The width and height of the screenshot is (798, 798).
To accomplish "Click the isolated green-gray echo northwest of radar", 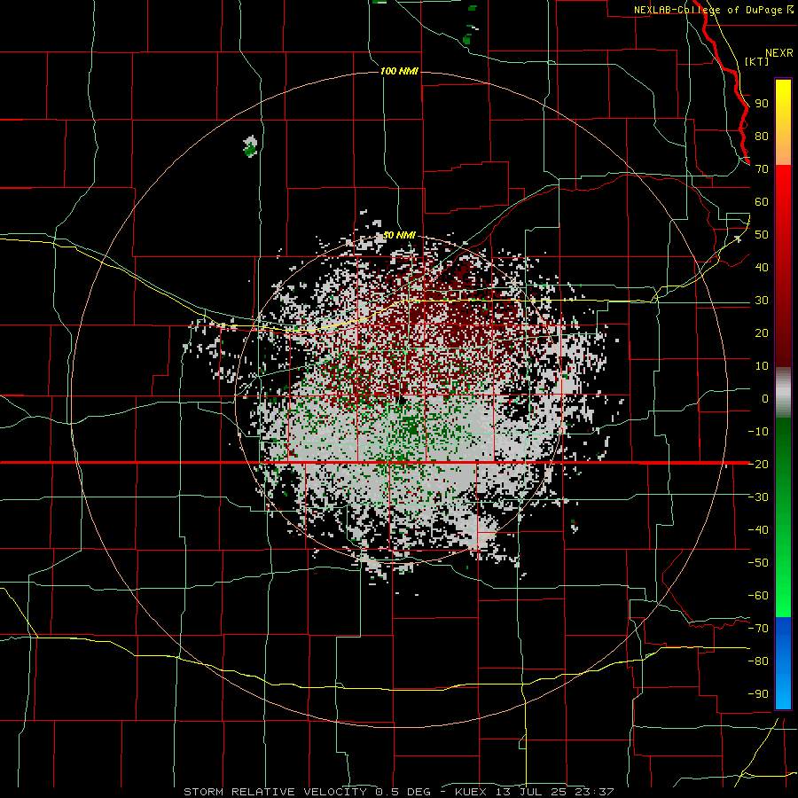I will pyautogui.click(x=250, y=146).
